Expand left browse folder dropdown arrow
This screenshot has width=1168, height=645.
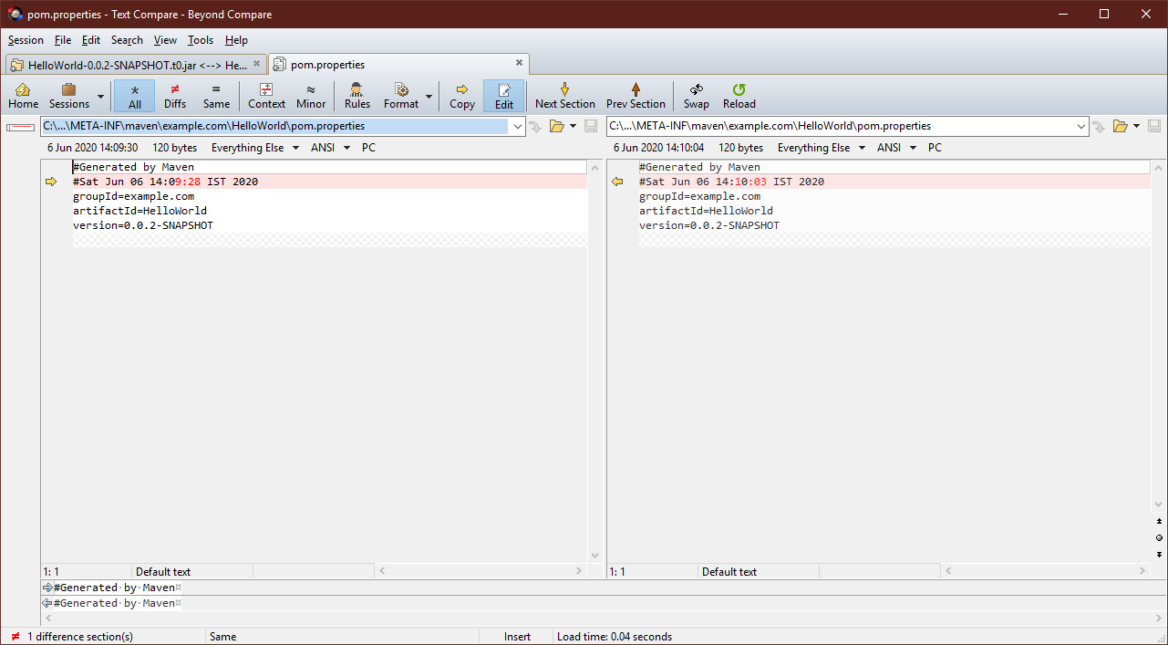(573, 126)
